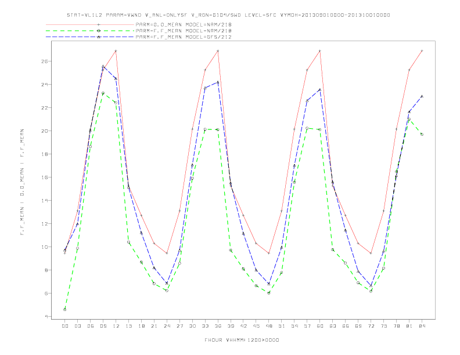The image size is (460, 355).
Task: Click x-axis tick label 60
Action: coord(320,326)
